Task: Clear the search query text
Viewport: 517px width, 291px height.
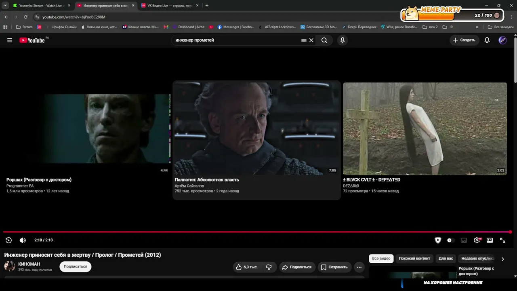Action: click(x=311, y=40)
